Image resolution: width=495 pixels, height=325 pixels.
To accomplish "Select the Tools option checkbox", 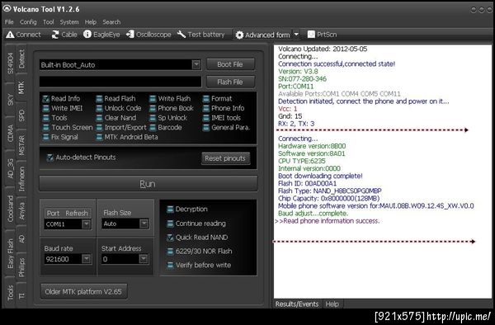I will [45, 118].
